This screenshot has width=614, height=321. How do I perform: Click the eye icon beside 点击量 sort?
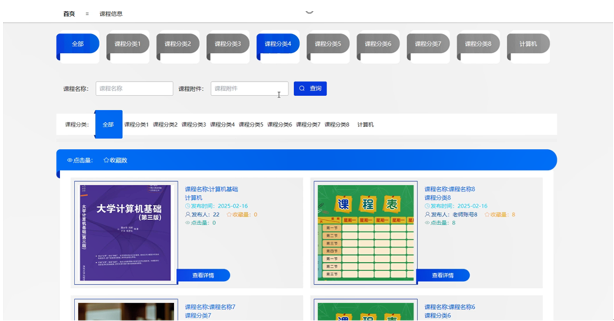(x=70, y=160)
